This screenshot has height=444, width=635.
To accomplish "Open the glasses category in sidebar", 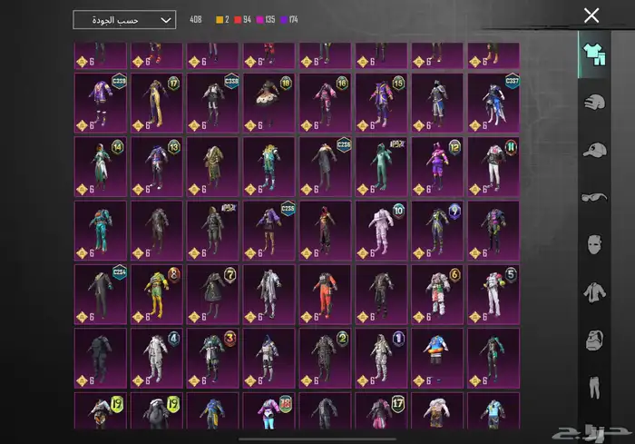I will pyautogui.click(x=594, y=196).
